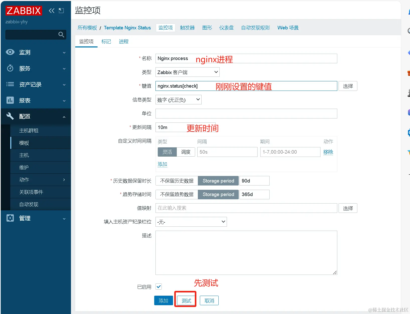Click the 服务 clock icon
The image size is (410, 314).
click(x=10, y=68)
